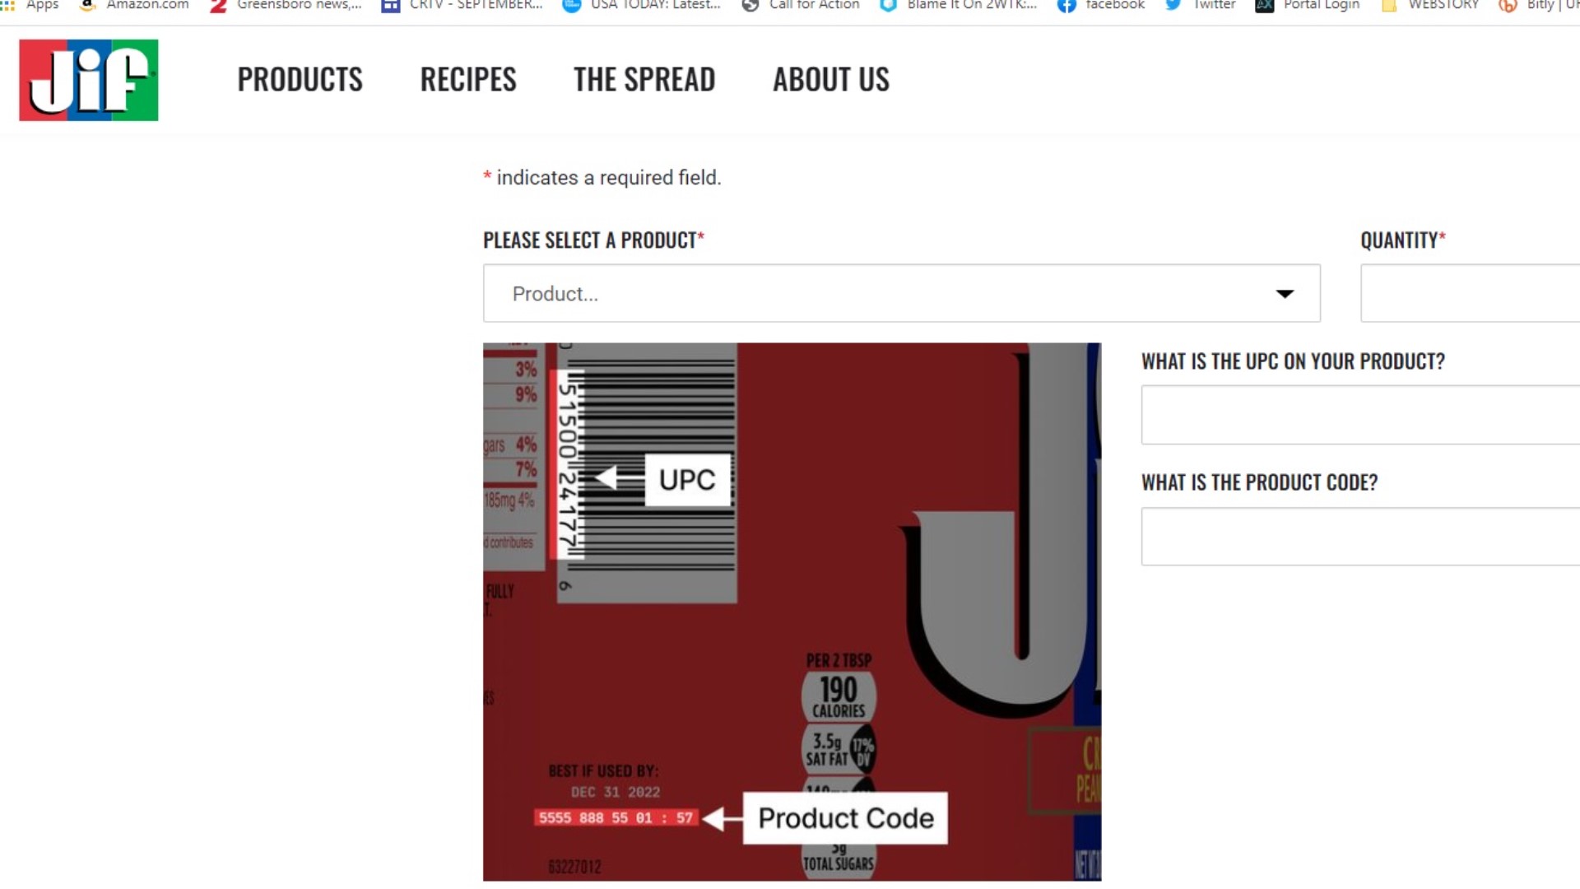Click the UPC input field
The height and width of the screenshot is (889, 1580).
point(1358,415)
